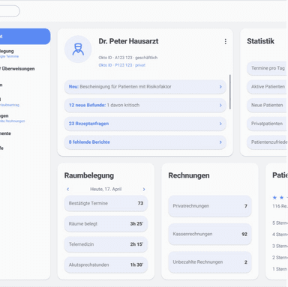Click the 2 Sterne rating row

(x=280, y=258)
